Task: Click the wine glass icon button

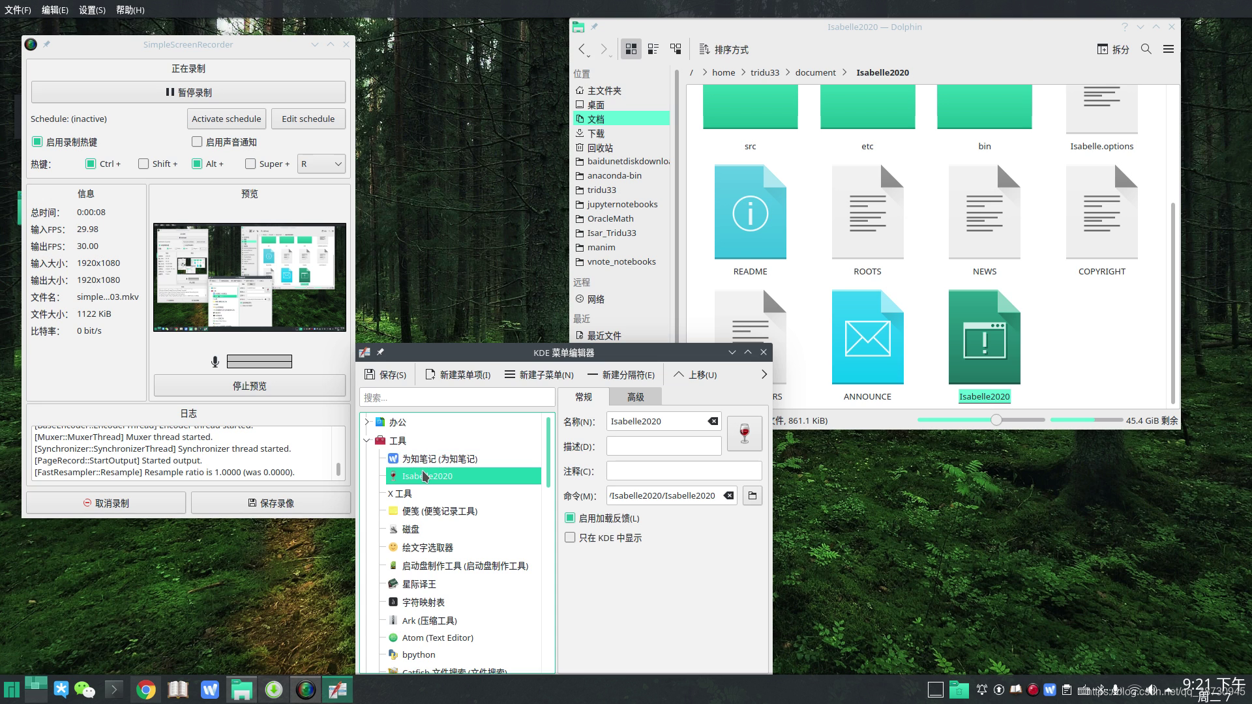Action: click(744, 433)
